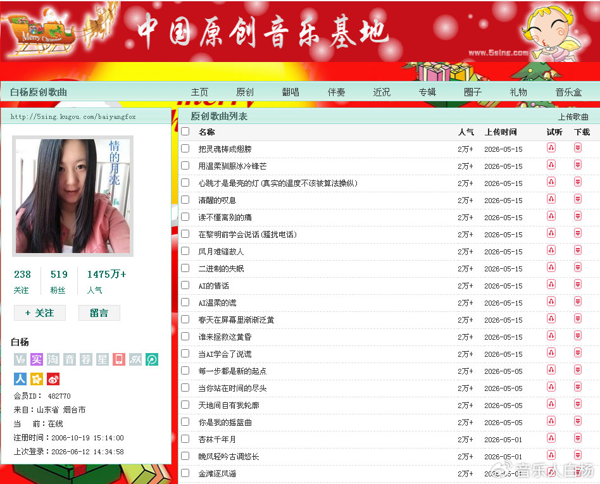Open the 礼物 tab
This screenshot has width=600, height=484.
[518, 92]
